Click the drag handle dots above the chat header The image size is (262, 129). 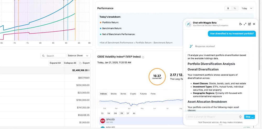pos(221,20)
